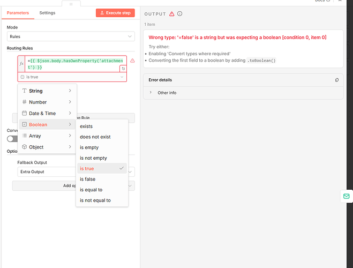Viewport: 353px width, 268px height.
Task: Click the red warning triangle beside the rule
Action: click(x=132, y=61)
